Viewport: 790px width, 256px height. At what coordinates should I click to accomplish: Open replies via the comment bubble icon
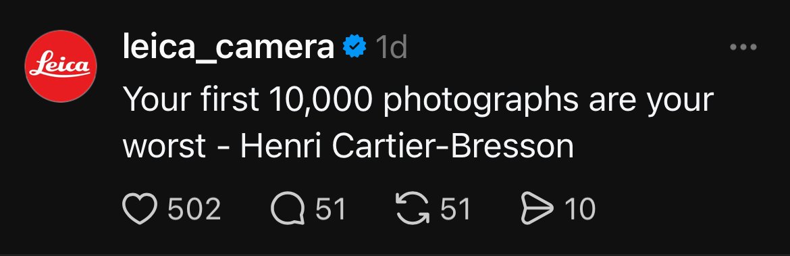pyautogui.click(x=288, y=209)
